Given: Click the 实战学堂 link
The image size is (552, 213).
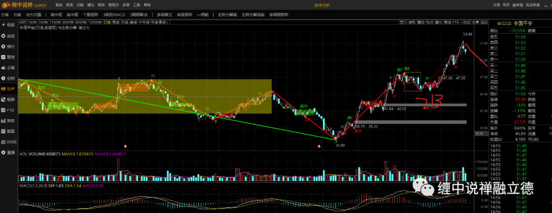Looking at the screenshot, I should pyautogui.click(x=533, y=5).
